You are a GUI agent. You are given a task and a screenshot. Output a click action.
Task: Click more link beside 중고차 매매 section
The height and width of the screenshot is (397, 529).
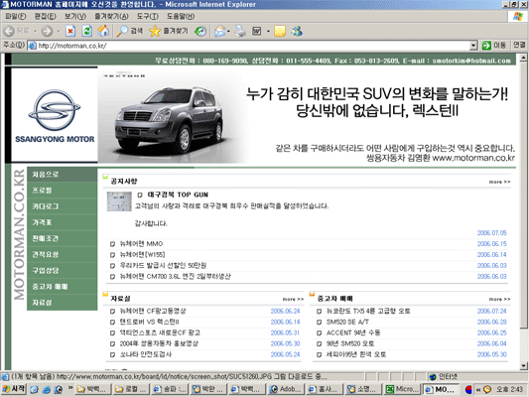tap(499, 299)
